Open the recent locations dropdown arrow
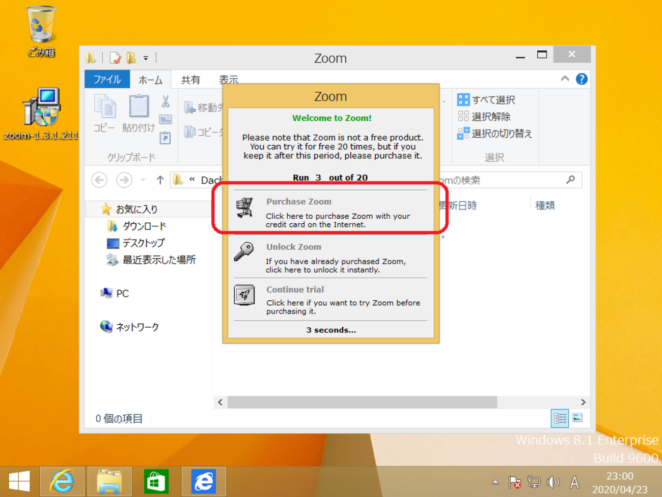Image resolution: width=662 pixels, height=497 pixels. pos(143,180)
